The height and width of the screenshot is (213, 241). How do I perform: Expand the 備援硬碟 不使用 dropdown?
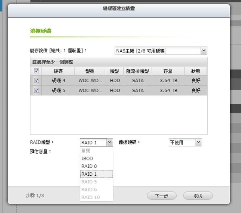click(x=198, y=142)
